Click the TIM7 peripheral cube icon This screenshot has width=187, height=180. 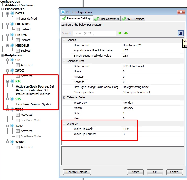click(x=12, y=126)
